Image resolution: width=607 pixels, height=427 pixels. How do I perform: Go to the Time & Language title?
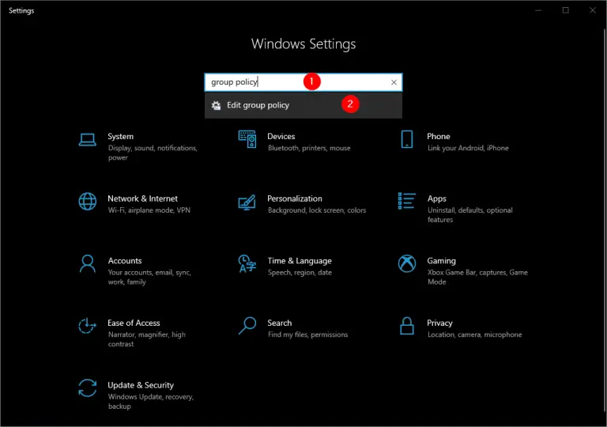300,261
